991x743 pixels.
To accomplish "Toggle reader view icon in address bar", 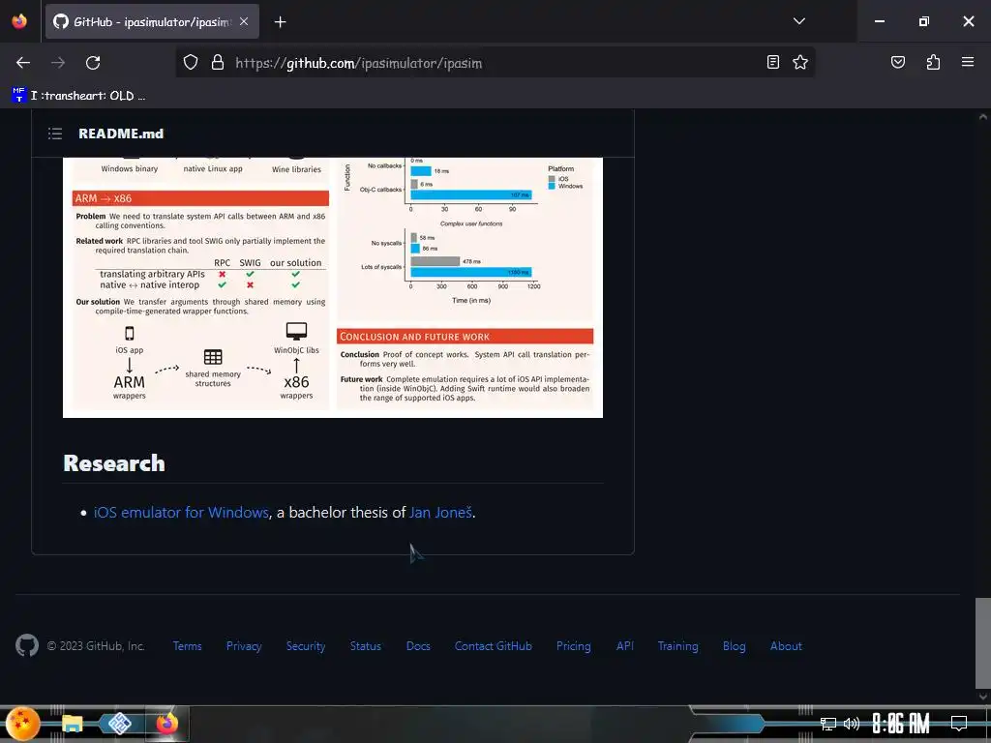I will pos(772,62).
